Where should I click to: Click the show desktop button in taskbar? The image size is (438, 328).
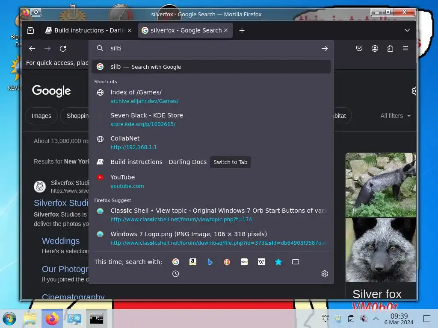point(427,319)
